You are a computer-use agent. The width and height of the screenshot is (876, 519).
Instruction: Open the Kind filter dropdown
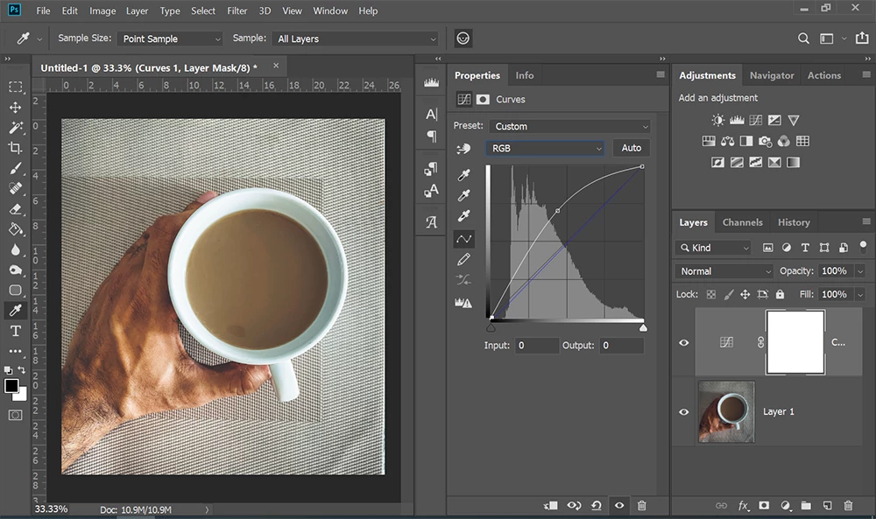[713, 248]
